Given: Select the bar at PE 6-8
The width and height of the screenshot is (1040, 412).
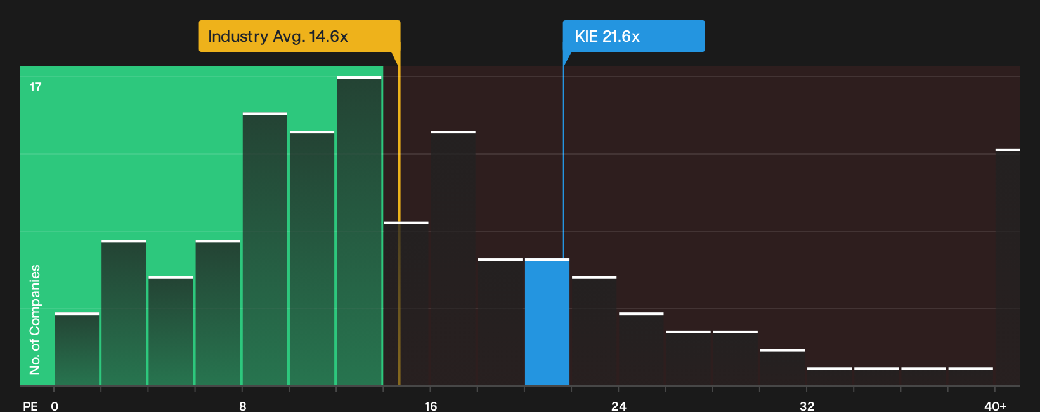Looking at the screenshot, I should (218, 313).
